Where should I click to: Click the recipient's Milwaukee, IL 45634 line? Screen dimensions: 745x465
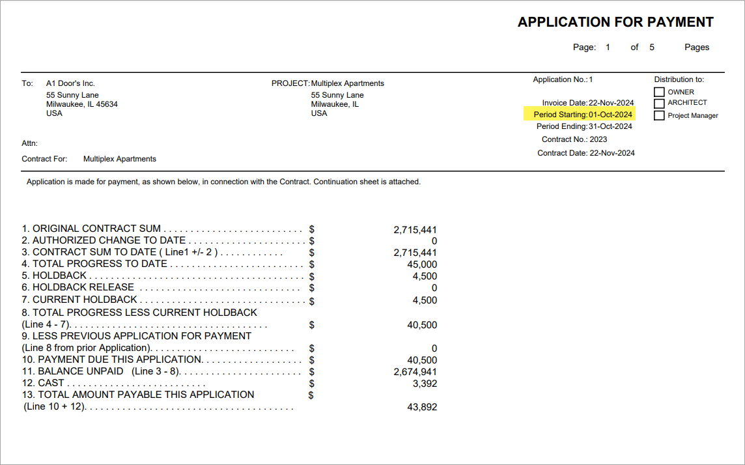pyautogui.click(x=81, y=104)
